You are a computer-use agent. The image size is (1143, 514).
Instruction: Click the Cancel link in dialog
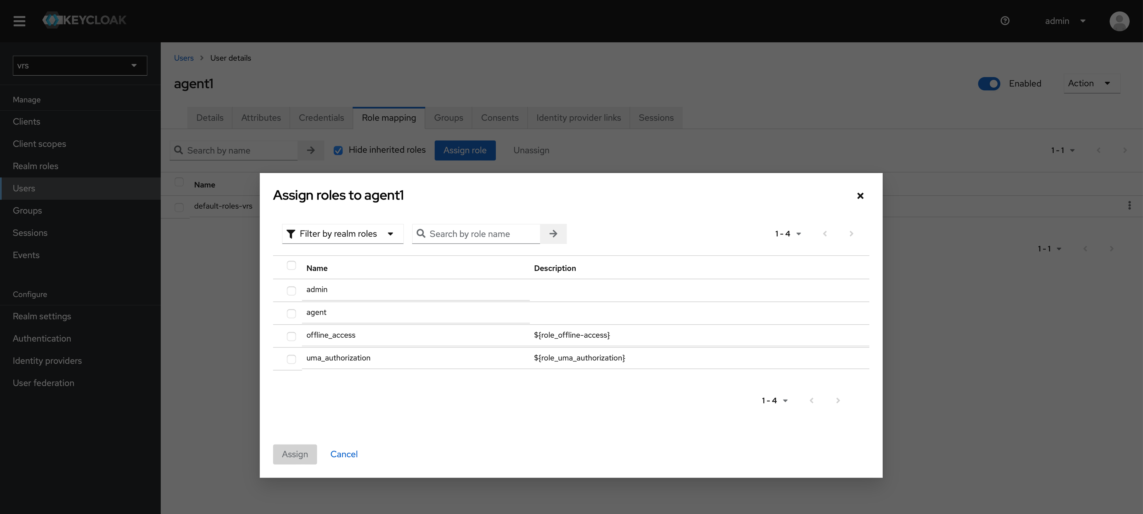pyautogui.click(x=344, y=454)
